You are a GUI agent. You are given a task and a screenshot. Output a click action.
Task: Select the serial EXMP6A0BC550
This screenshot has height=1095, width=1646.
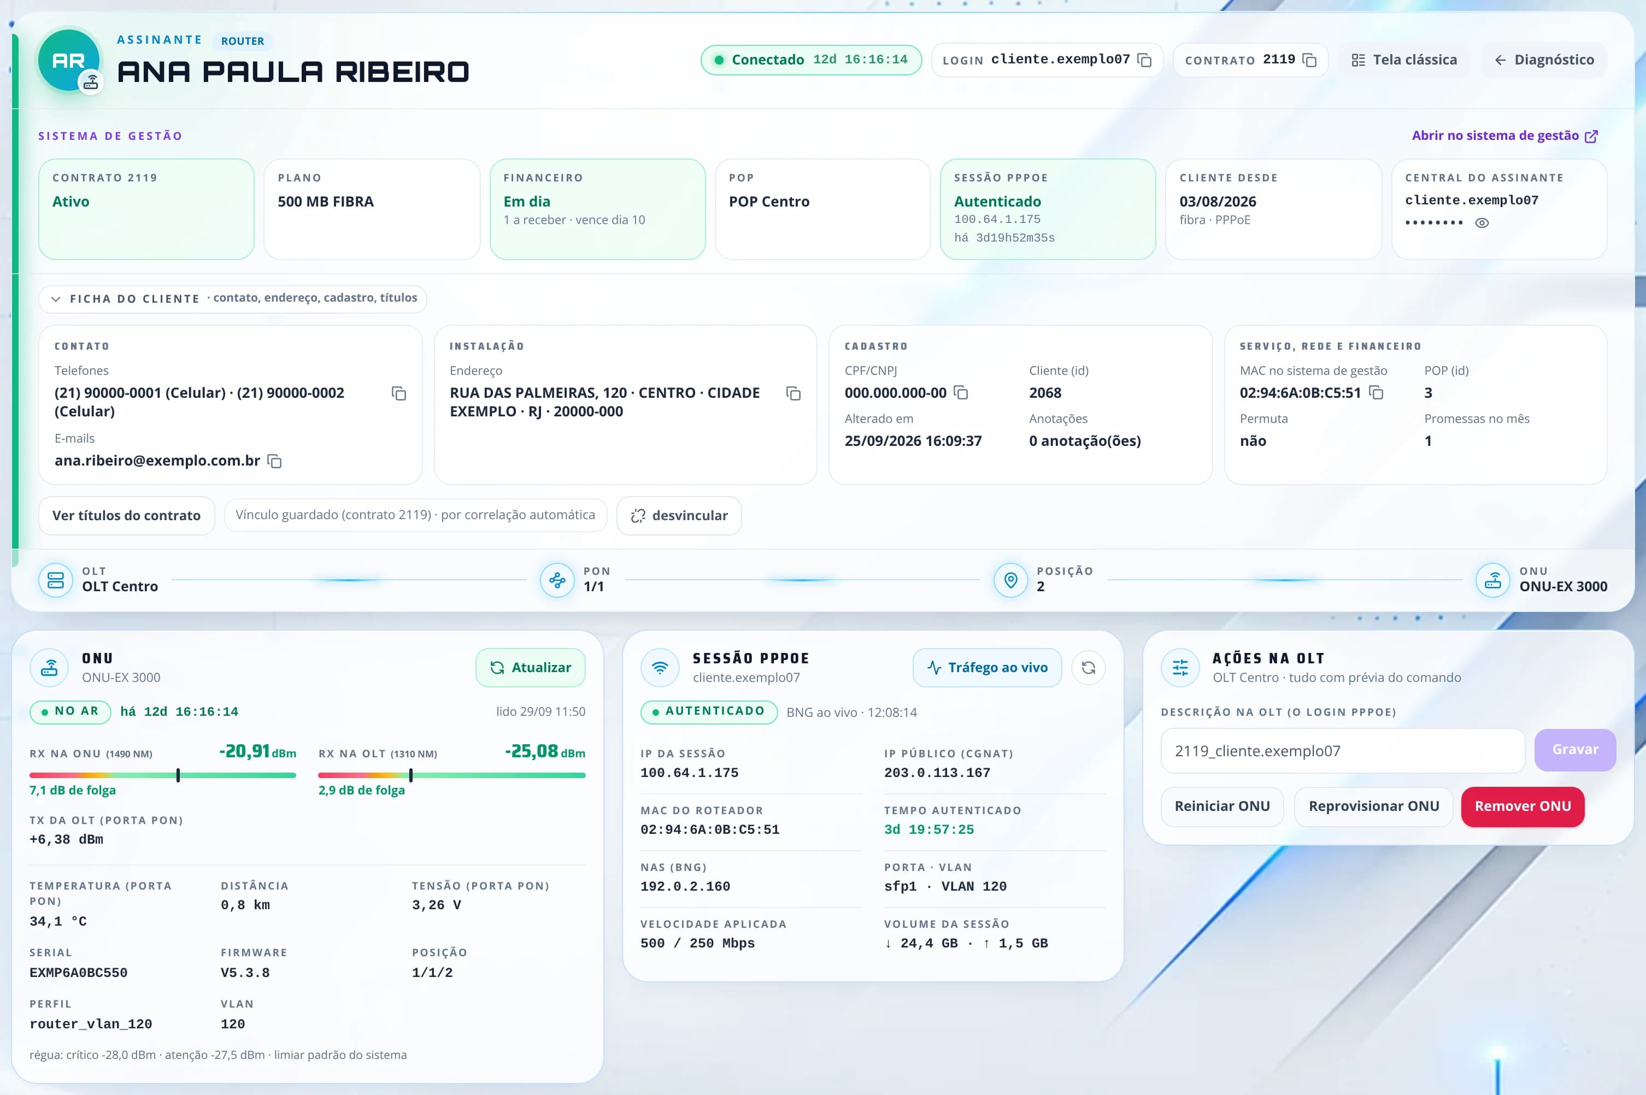click(78, 973)
